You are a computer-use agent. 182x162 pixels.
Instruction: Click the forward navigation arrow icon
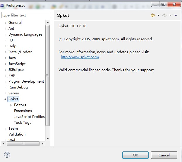click(164, 15)
